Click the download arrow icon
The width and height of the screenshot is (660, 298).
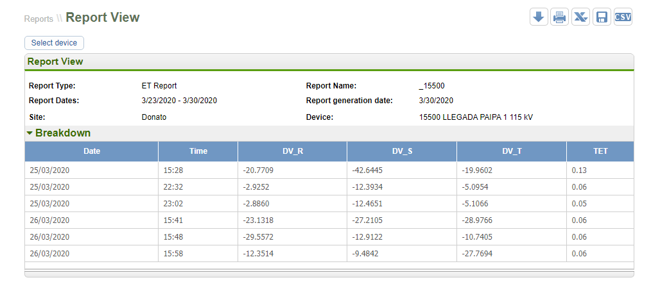(539, 17)
